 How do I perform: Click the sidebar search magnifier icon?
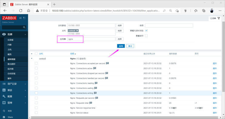pos(24,27)
